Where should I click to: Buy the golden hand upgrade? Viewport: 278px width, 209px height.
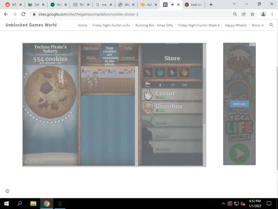pyautogui.click(x=185, y=72)
